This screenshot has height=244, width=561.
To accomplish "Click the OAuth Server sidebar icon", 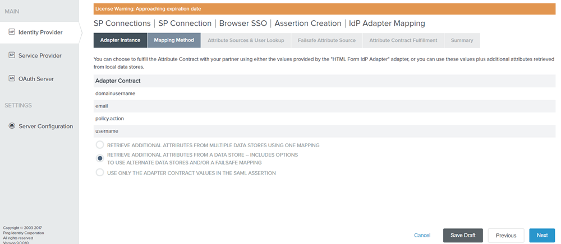I will [12, 79].
